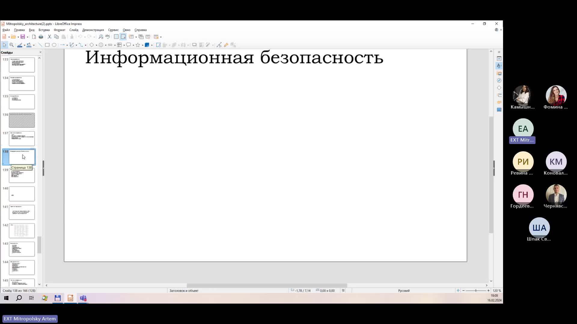Click the Line Color pencil icon
The height and width of the screenshot is (324, 577).
(20, 45)
